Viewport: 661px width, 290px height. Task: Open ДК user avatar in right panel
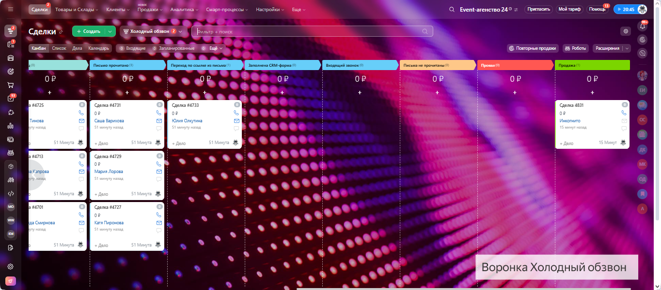click(x=643, y=149)
